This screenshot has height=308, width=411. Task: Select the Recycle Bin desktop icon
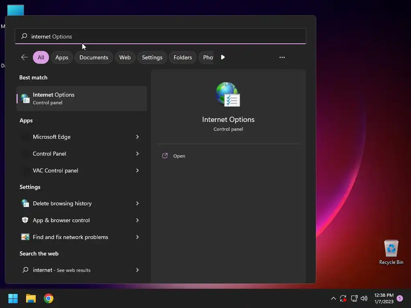(x=391, y=252)
